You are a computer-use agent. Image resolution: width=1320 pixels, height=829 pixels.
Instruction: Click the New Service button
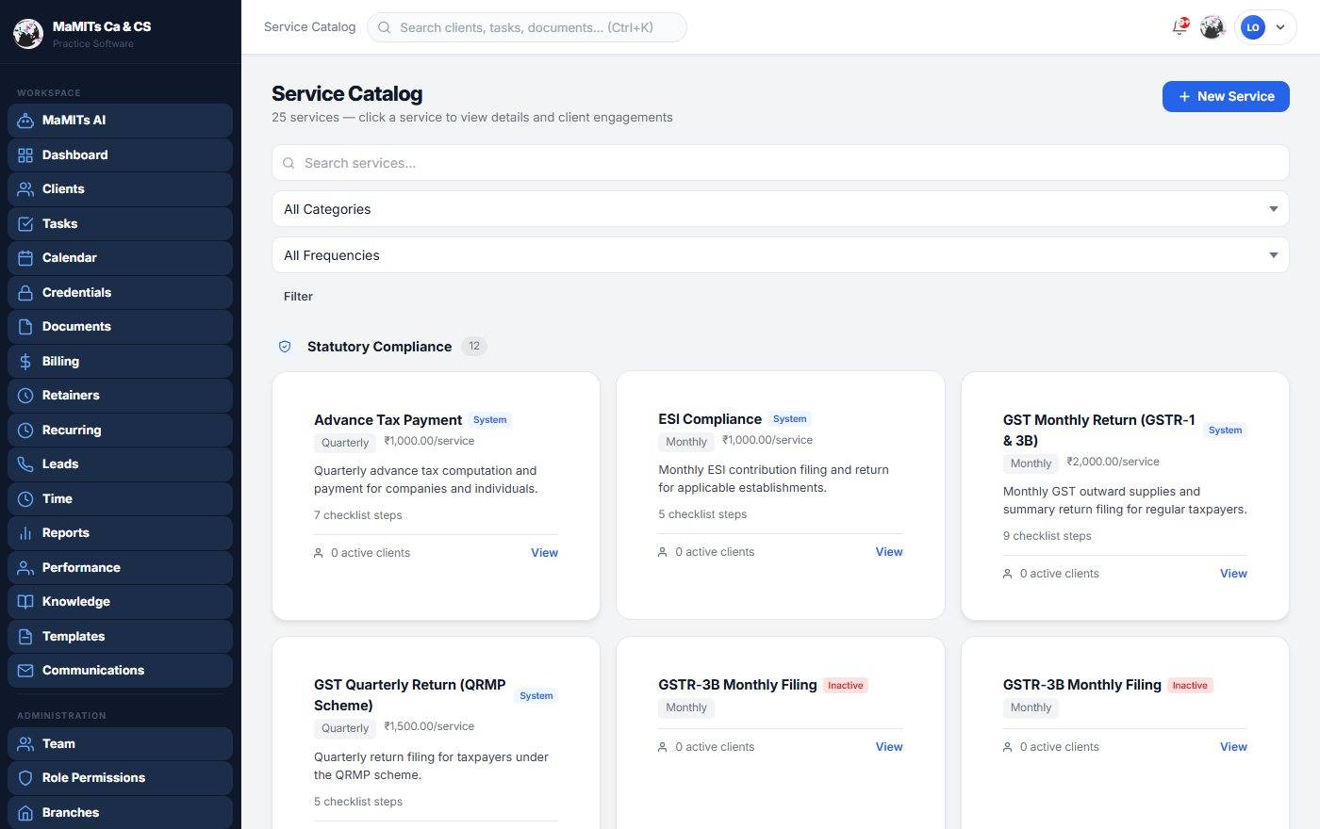coord(1226,96)
